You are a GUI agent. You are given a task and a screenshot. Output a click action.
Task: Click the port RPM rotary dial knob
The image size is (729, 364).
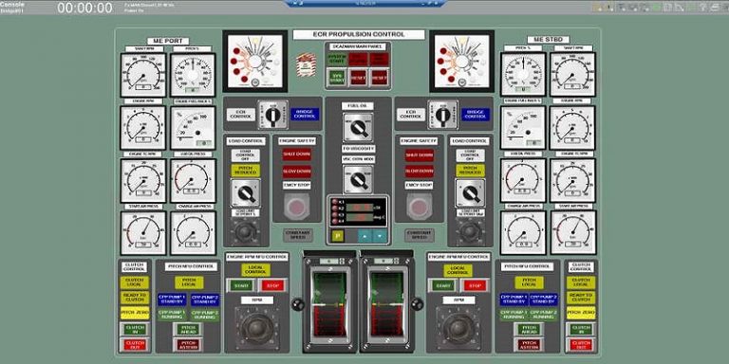pyautogui.click(x=257, y=328)
